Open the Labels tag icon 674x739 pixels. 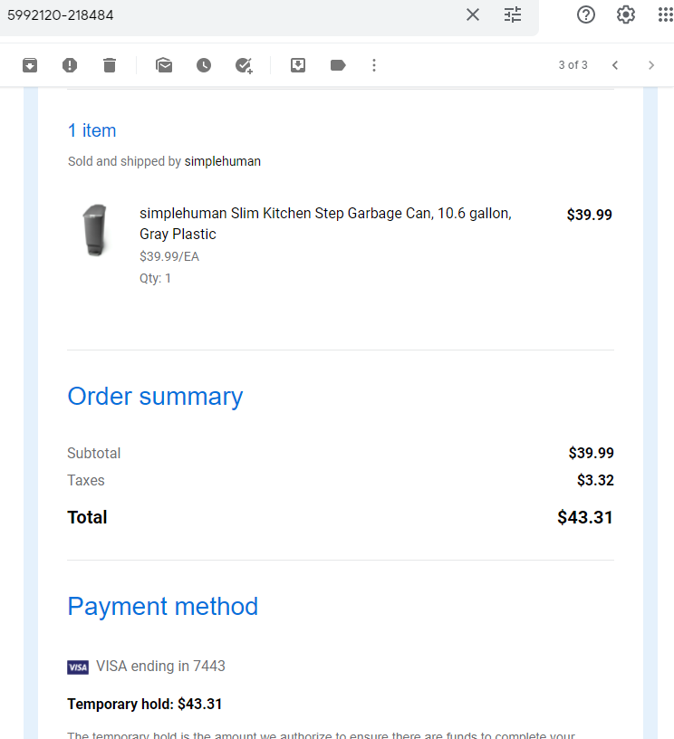pyautogui.click(x=338, y=65)
